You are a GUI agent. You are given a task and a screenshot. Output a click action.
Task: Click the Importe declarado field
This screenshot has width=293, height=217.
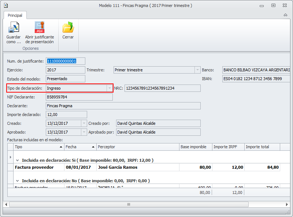(x=66, y=115)
